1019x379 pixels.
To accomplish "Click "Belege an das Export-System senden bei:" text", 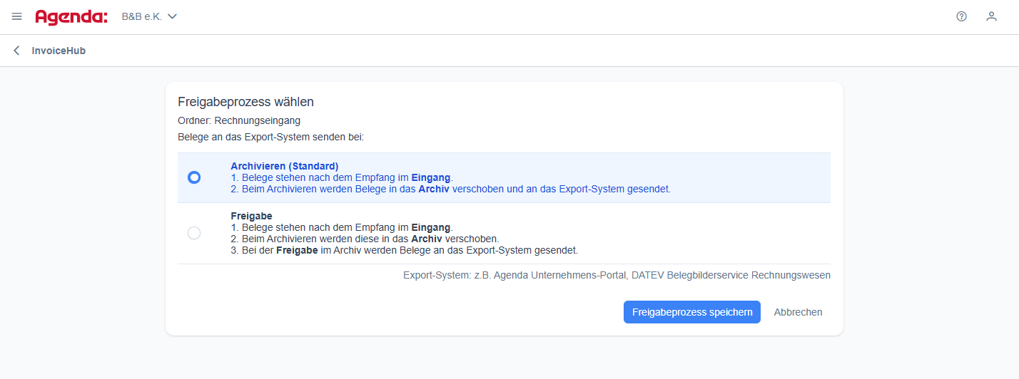I will [x=270, y=136].
